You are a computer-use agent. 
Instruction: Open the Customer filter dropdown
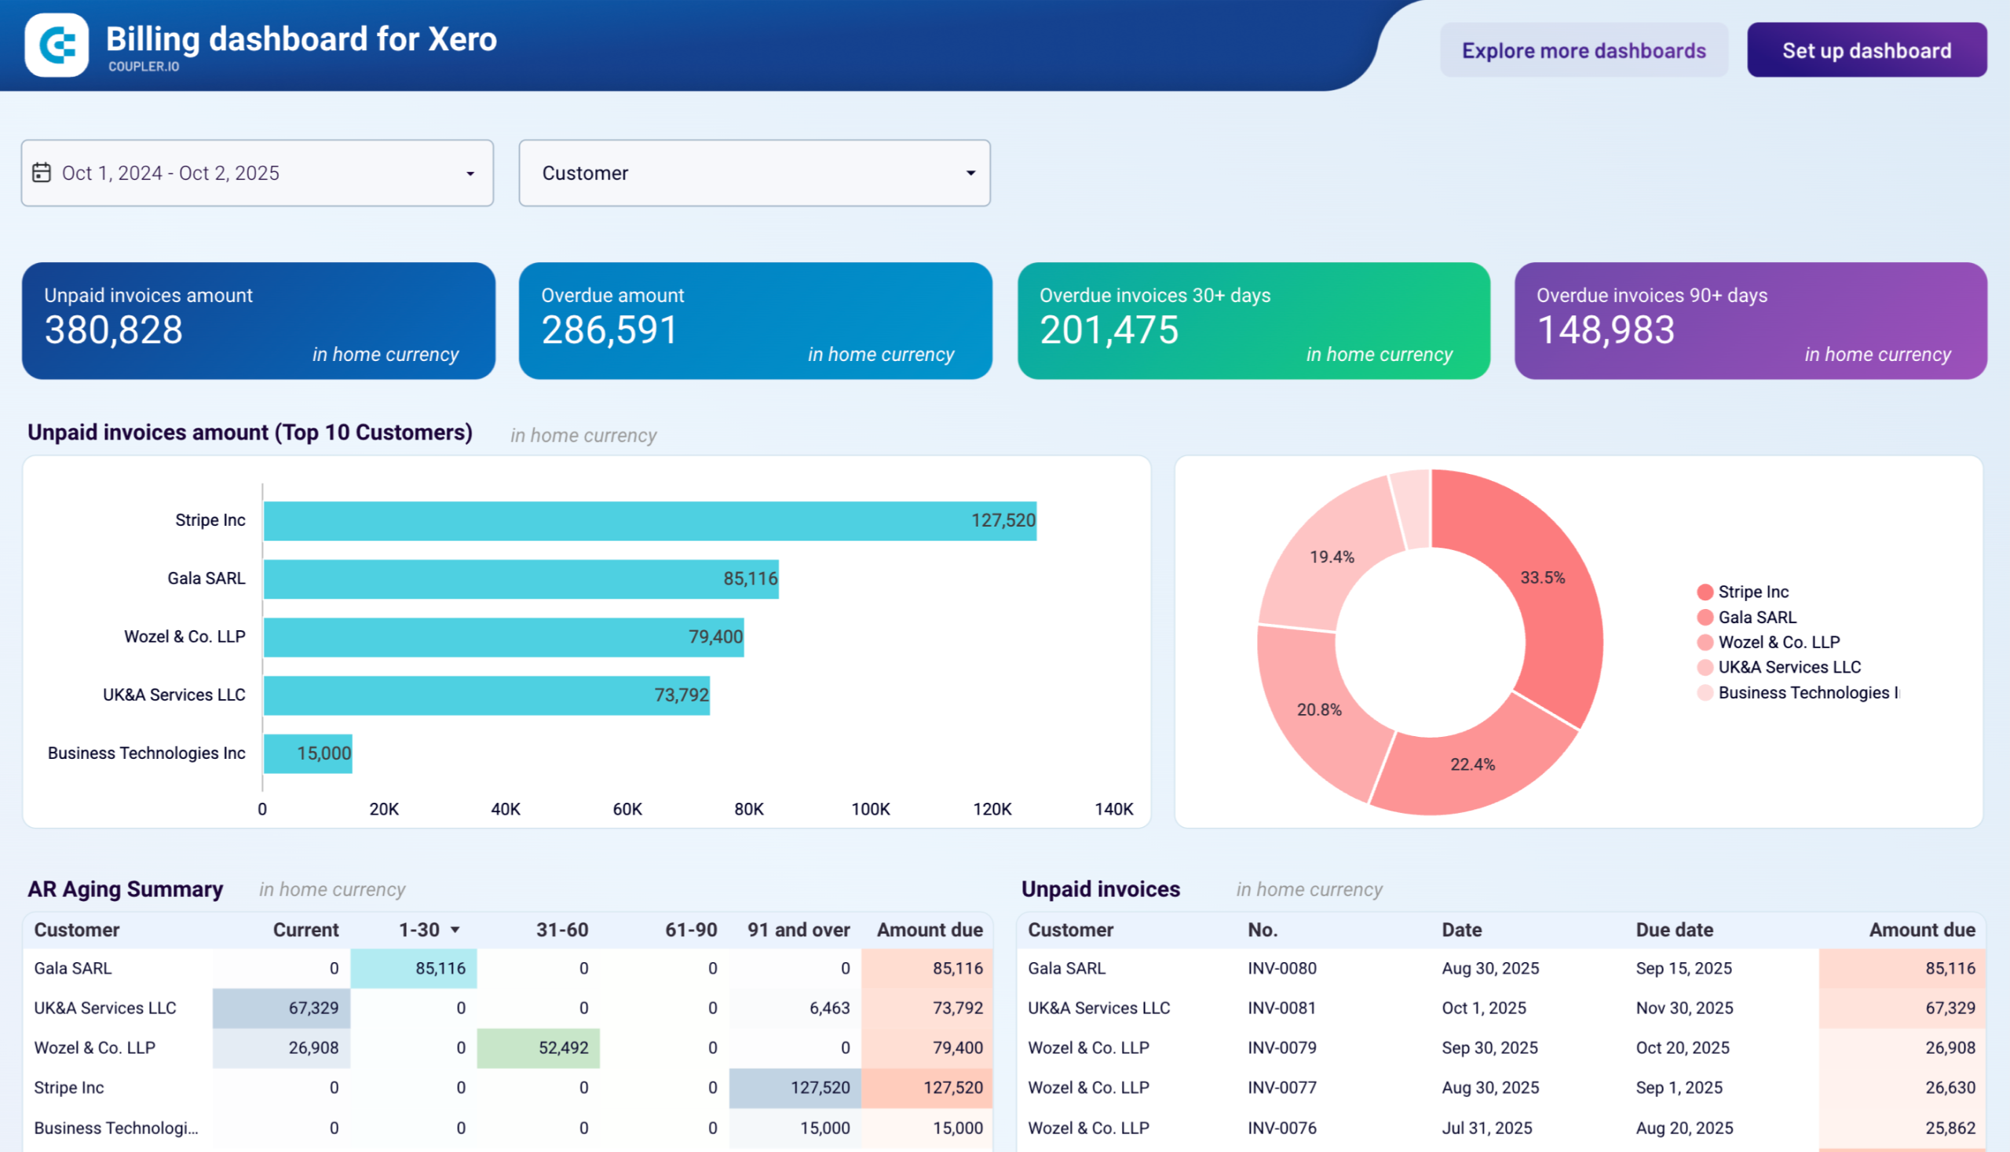tap(753, 173)
